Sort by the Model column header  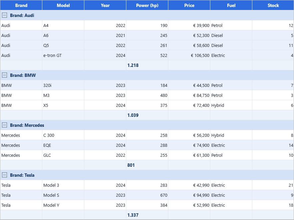click(x=63, y=5)
